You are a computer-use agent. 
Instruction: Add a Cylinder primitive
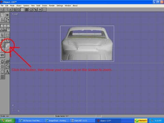pyautogui.click(x=2, y=67)
